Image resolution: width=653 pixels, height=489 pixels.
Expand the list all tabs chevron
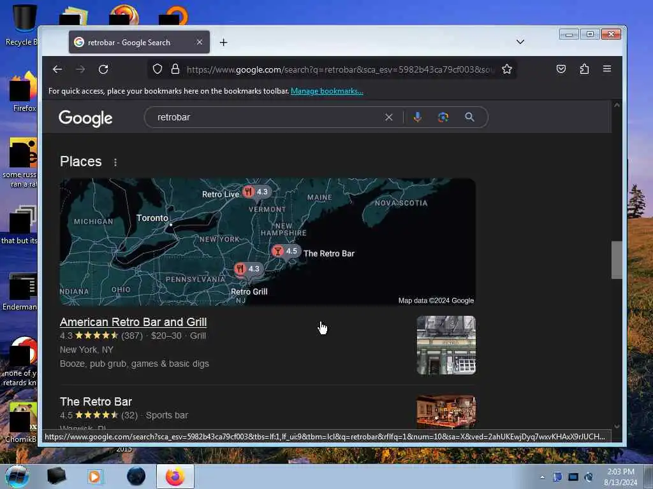coord(520,42)
